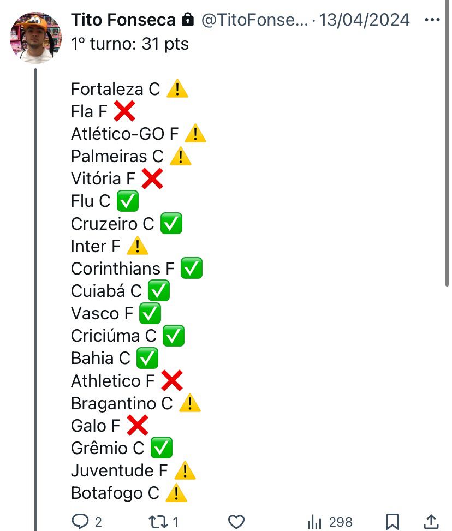Open Tito Fonseca's profile picture

[35, 38]
